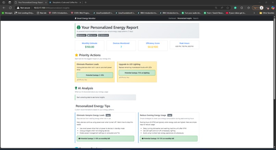
Task: Click the 50.0/100 Efficiency Score value
Action: (x=153, y=47)
